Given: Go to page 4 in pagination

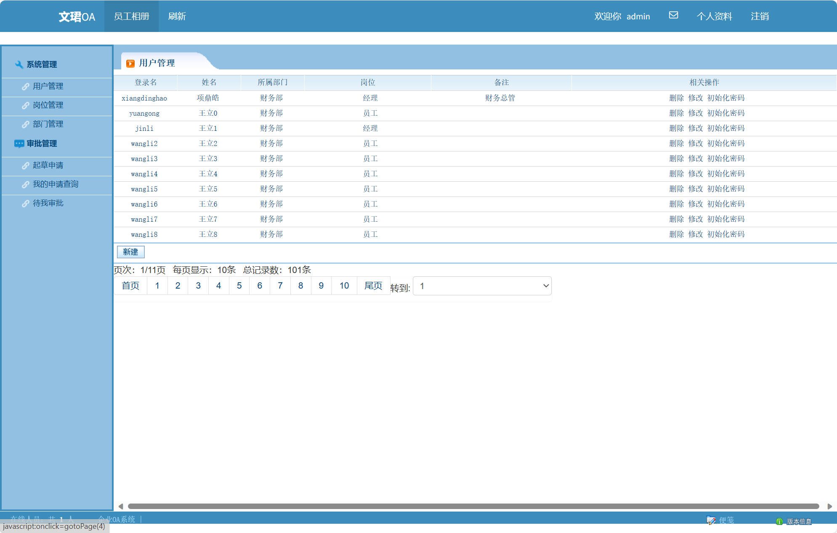Looking at the screenshot, I should [218, 286].
